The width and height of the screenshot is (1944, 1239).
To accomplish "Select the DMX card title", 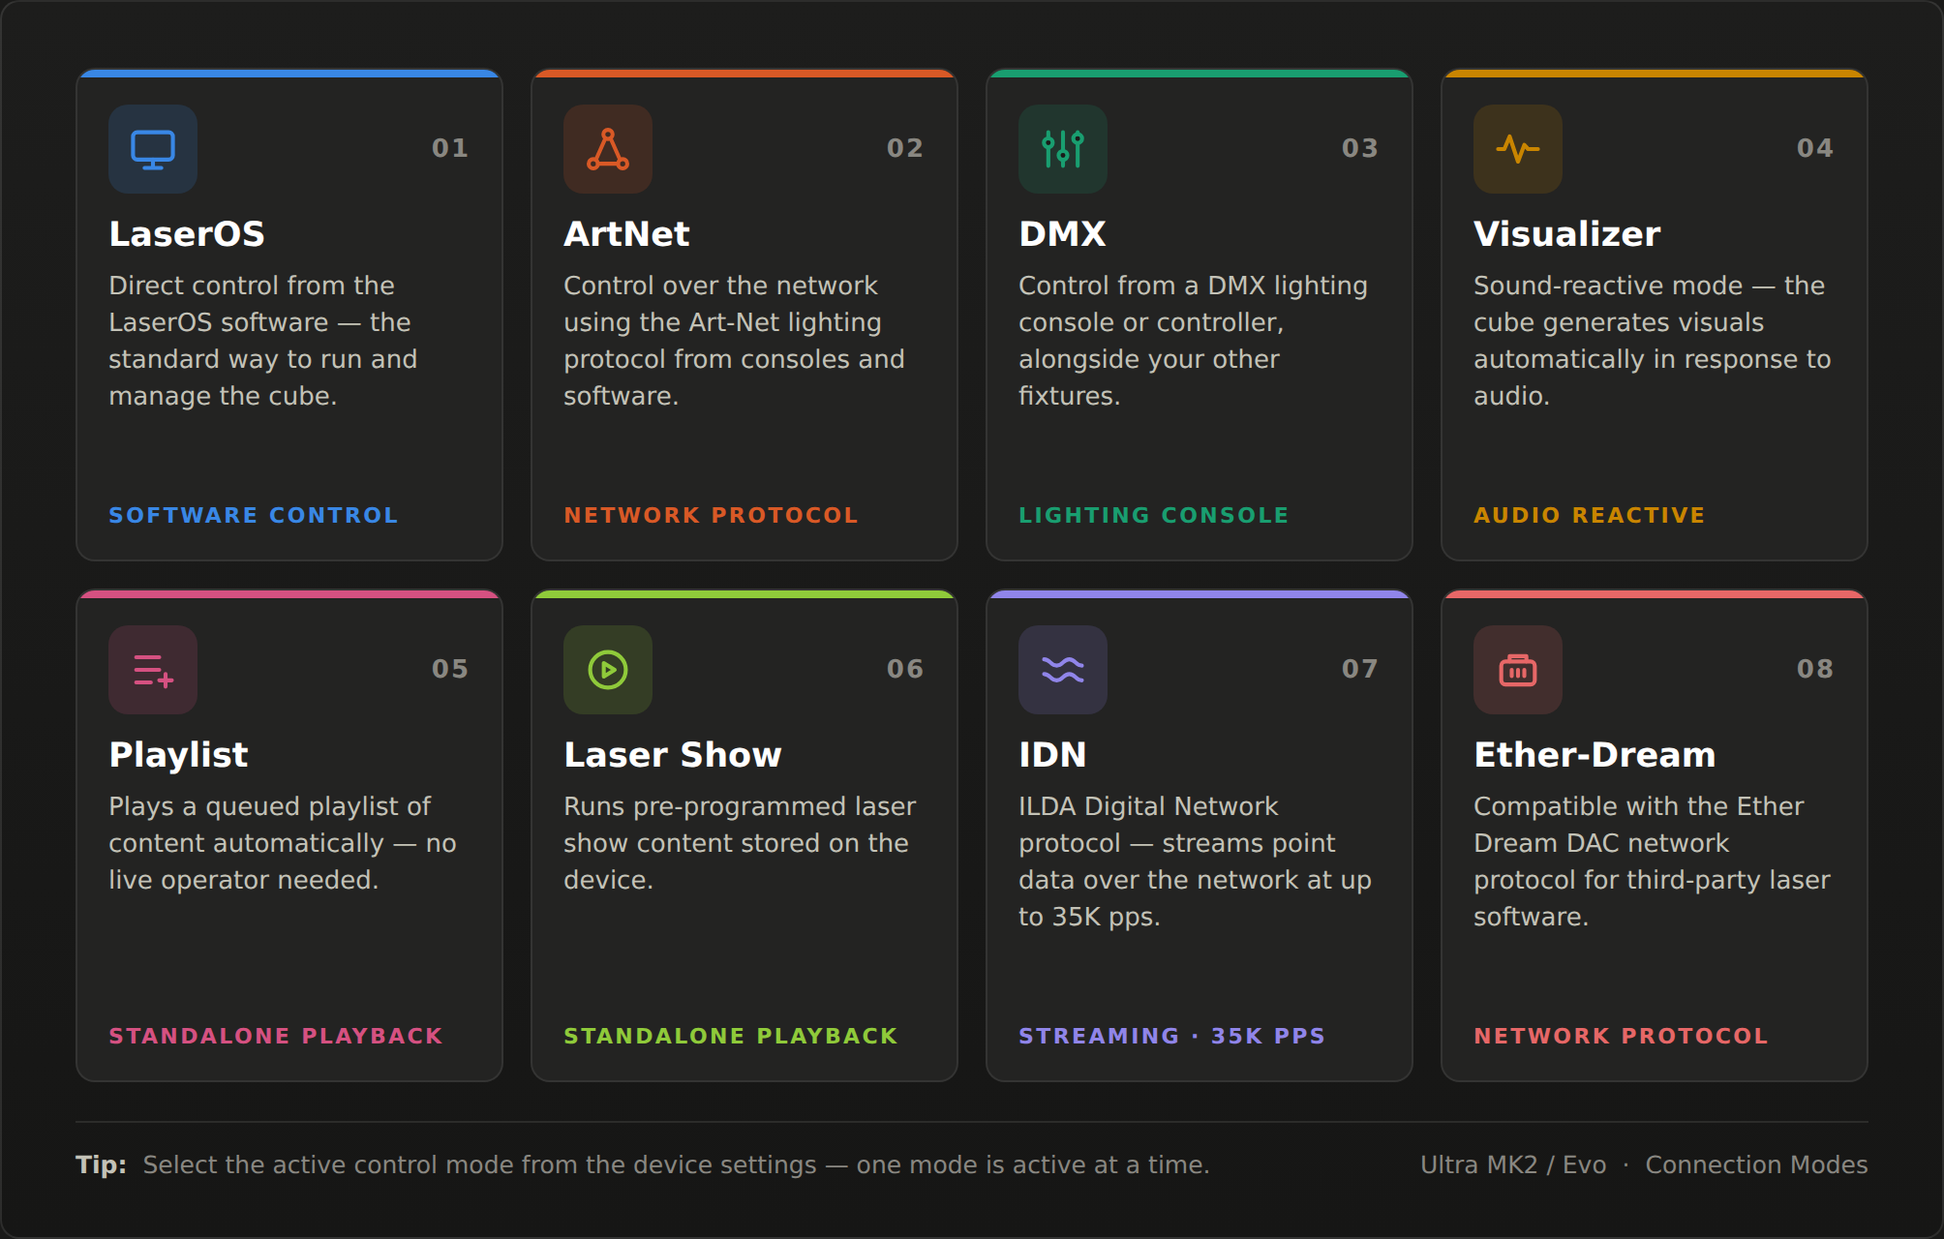I will [x=1062, y=234].
